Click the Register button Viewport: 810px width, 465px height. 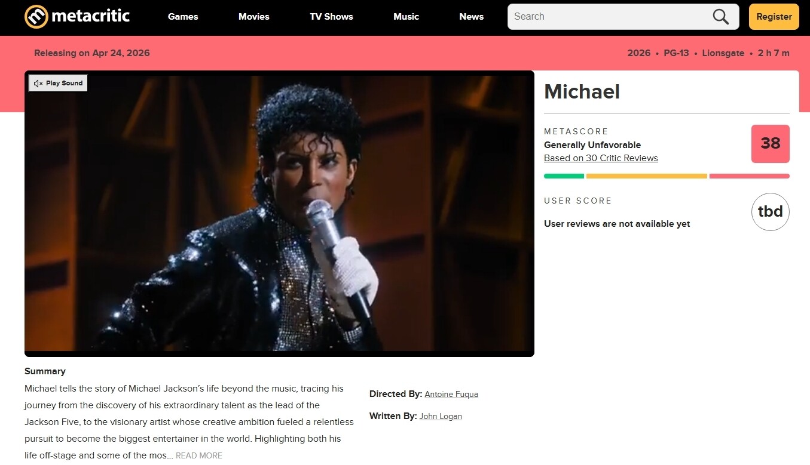click(774, 17)
